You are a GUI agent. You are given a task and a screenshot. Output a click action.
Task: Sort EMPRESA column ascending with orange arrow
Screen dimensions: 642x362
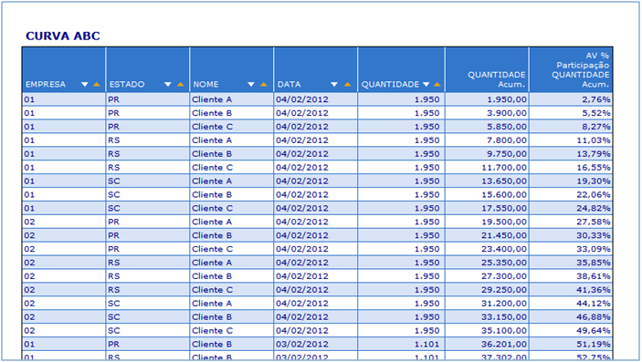(x=97, y=85)
